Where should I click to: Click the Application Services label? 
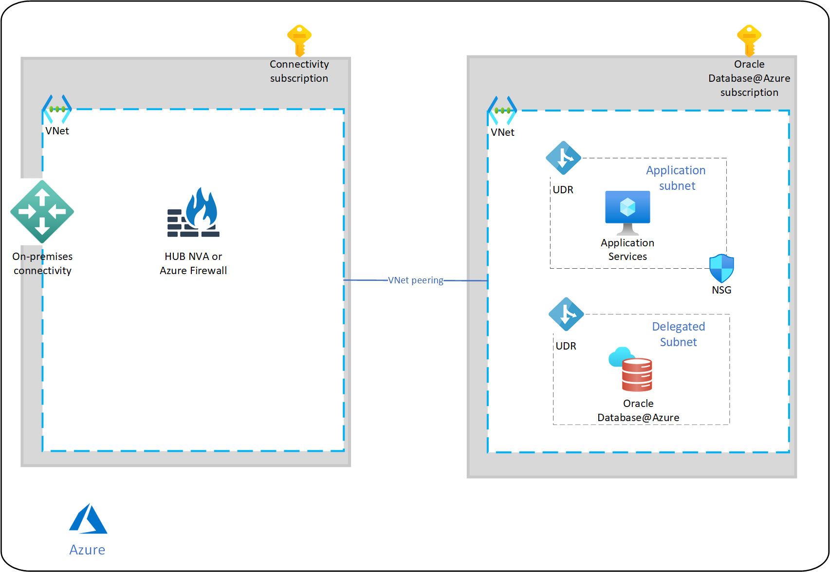tap(627, 250)
